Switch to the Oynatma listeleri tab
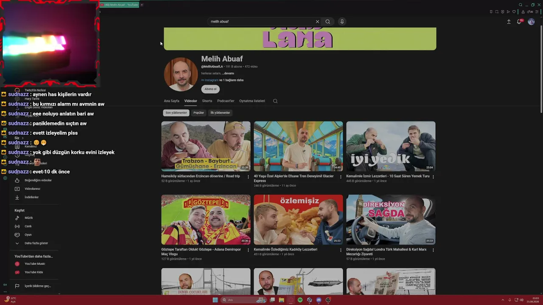The width and height of the screenshot is (543, 305). point(252,101)
